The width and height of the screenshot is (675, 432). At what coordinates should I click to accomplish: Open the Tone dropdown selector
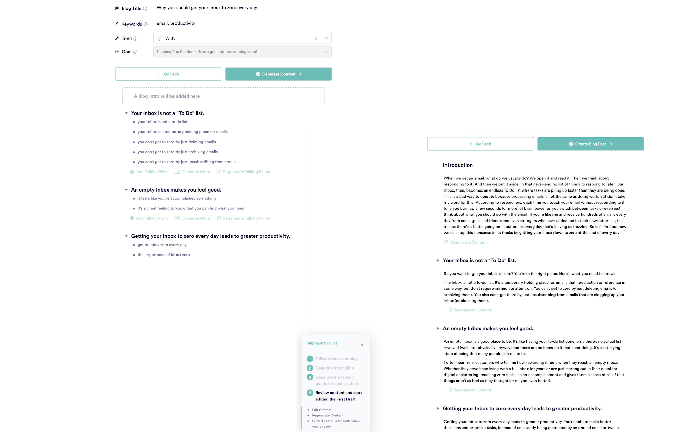326,38
